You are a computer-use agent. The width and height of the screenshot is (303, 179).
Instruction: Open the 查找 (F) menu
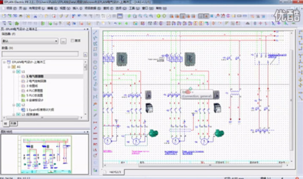108,8
